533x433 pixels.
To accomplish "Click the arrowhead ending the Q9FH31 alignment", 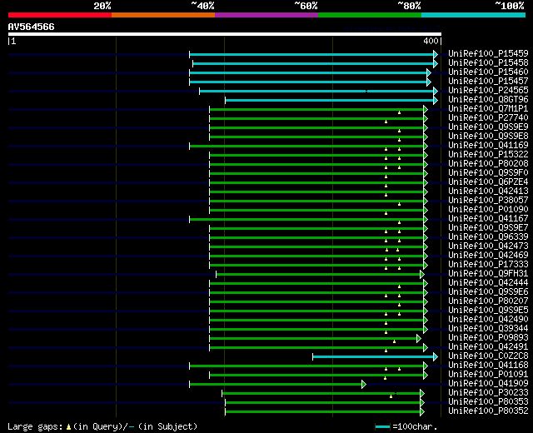I will pos(422,274).
